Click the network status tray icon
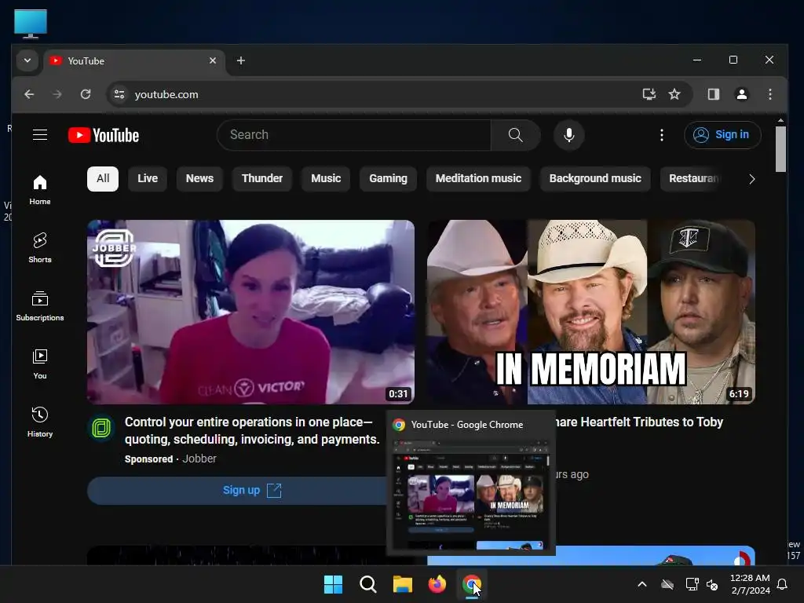 (x=692, y=584)
